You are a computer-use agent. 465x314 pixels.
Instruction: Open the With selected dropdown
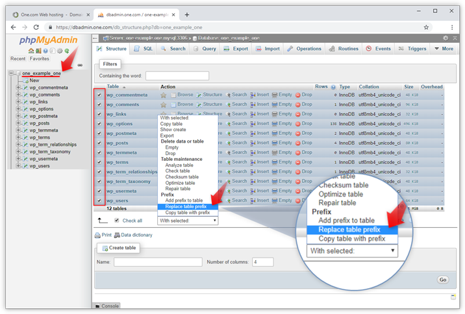tap(188, 221)
